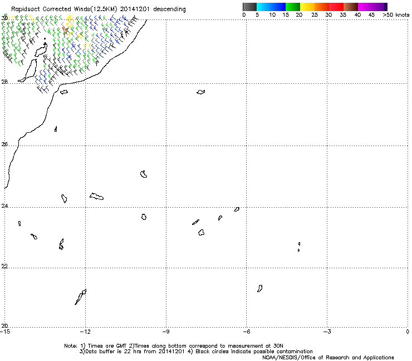The image size is (412, 361).
Task: Click the '>50 knots' legend label
Action: (x=396, y=15)
